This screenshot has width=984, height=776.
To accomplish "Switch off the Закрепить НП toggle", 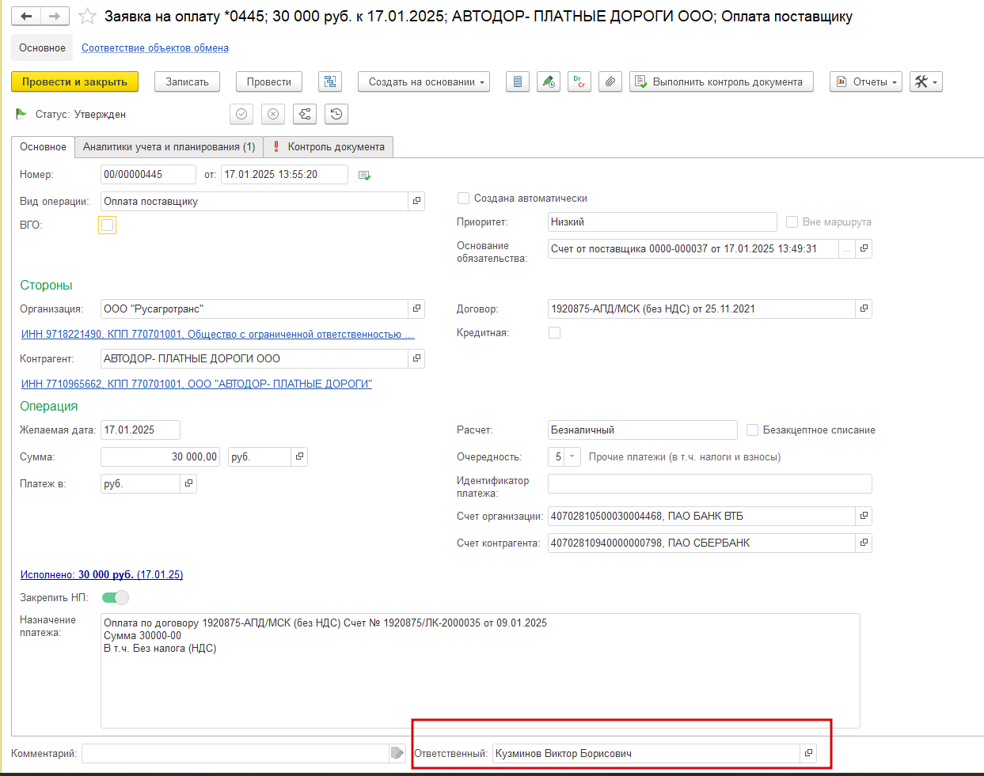I will (115, 597).
